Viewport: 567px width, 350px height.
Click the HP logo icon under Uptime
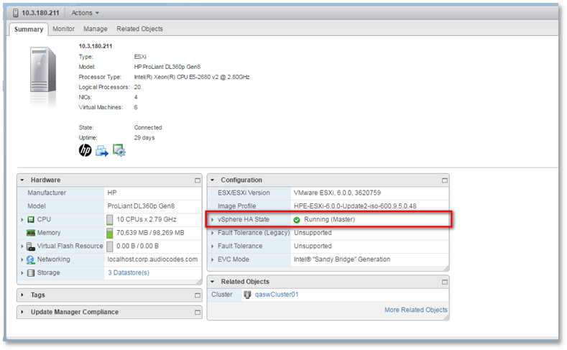pos(85,151)
